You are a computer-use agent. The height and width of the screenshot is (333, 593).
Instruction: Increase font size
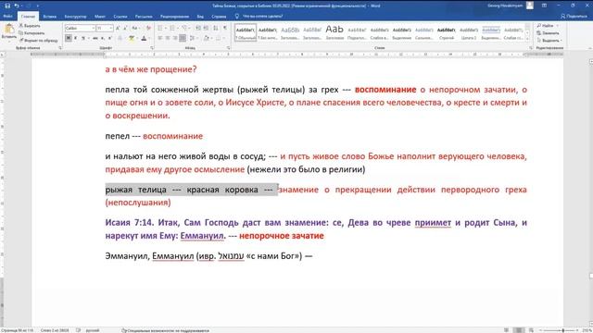click(118, 28)
